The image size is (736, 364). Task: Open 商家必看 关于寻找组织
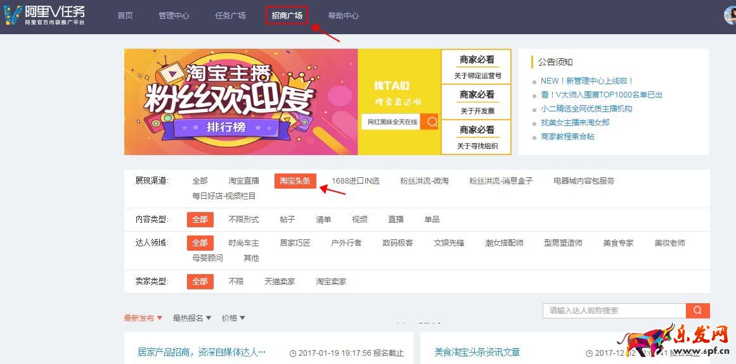pyautogui.click(x=477, y=137)
